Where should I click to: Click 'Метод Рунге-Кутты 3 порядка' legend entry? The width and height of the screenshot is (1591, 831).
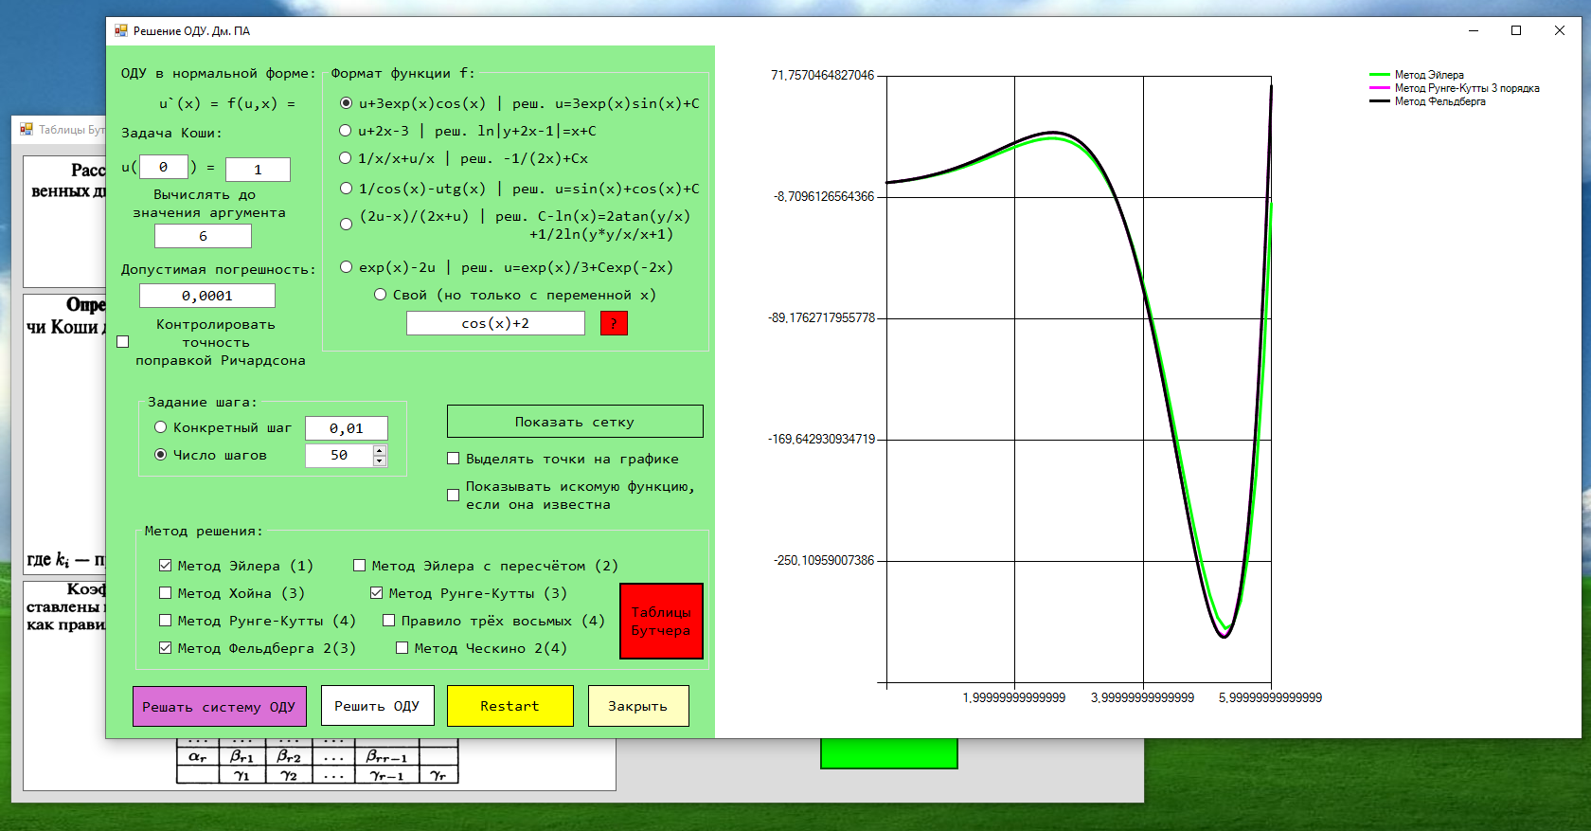(1467, 88)
